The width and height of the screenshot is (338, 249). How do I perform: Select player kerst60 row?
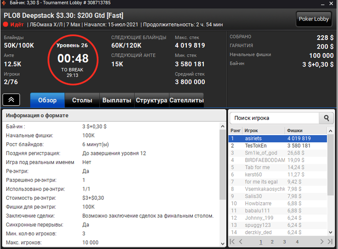coord(278,175)
